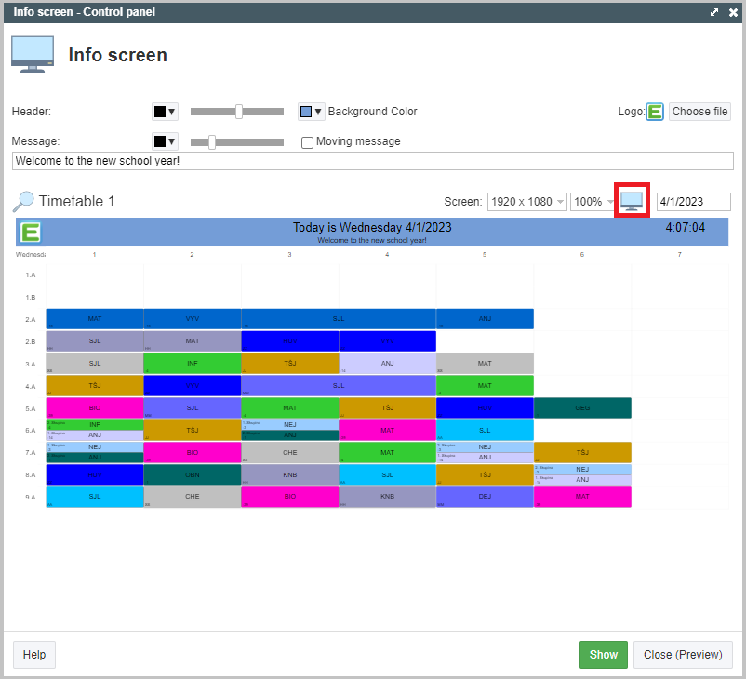Click the magnifier icon beside Timetable 1
The image size is (746, 679).
coord(24,202)
